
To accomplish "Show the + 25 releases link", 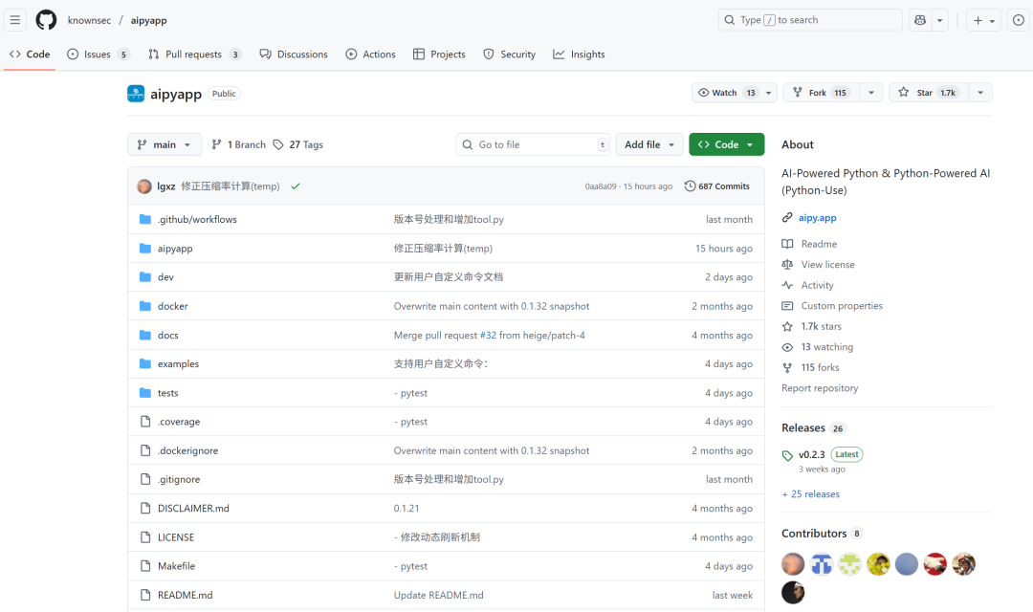I will coord(811,494).
